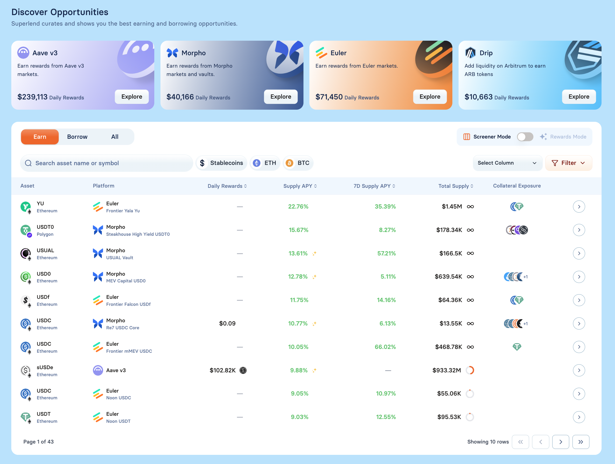Click the sUSDe total supply utilization ring

[470, 370]
